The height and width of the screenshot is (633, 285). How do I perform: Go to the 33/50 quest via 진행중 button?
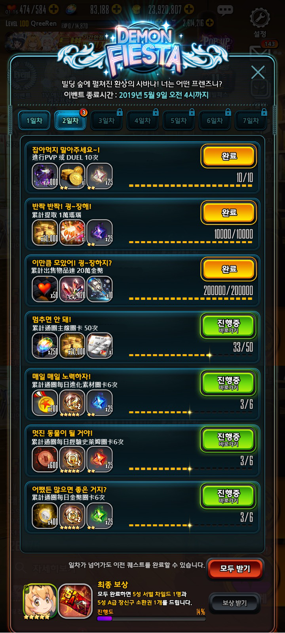pyautogui.click(x=228, y=326)
